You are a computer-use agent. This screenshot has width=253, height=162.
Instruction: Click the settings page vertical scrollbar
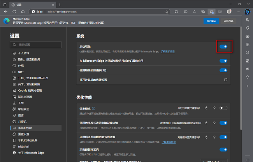coord(241,78)
